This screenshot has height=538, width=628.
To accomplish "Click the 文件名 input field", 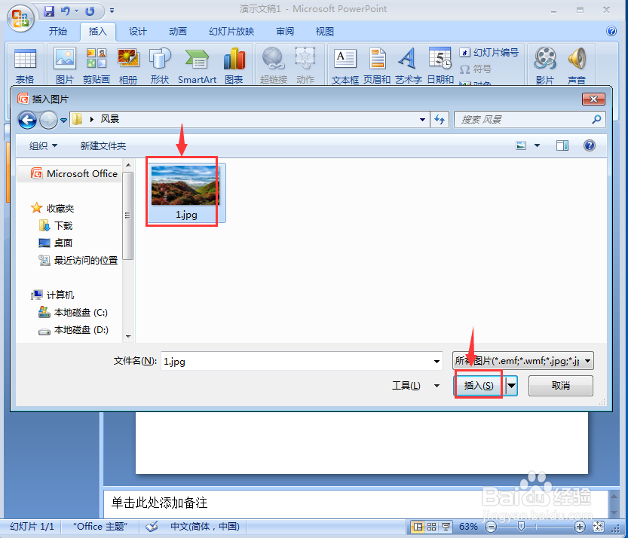I will point(302,362).
